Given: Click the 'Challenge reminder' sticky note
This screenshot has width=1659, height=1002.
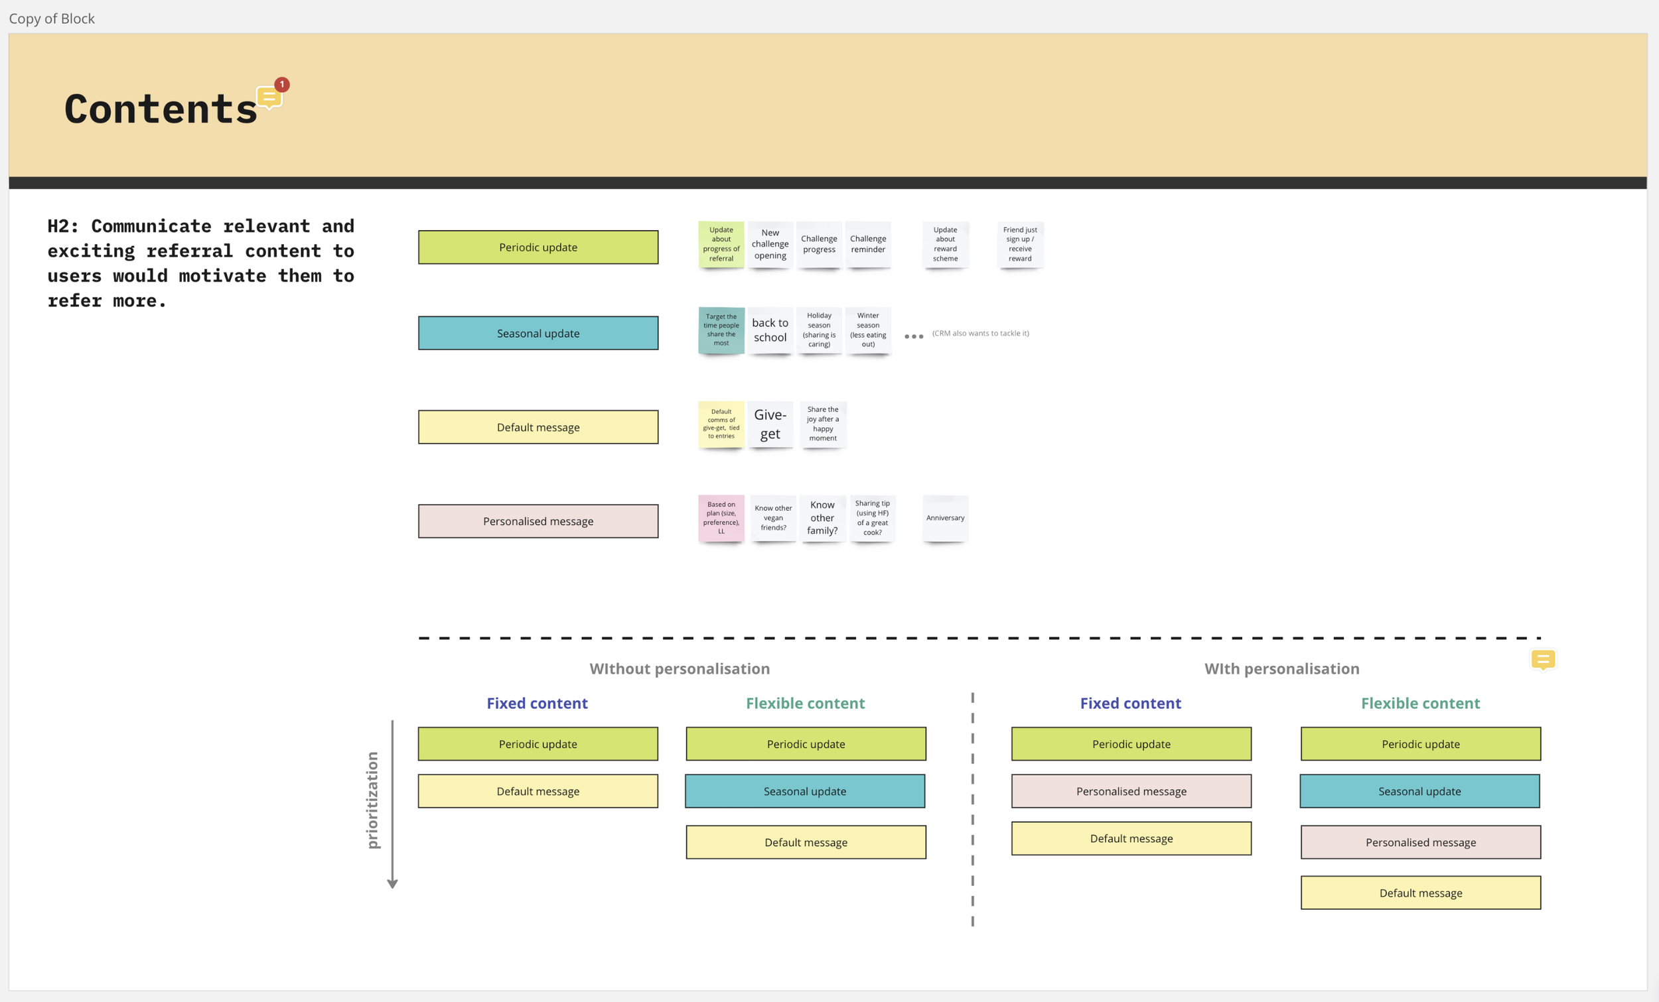Looking at the screenshot, I should [868, 244].
